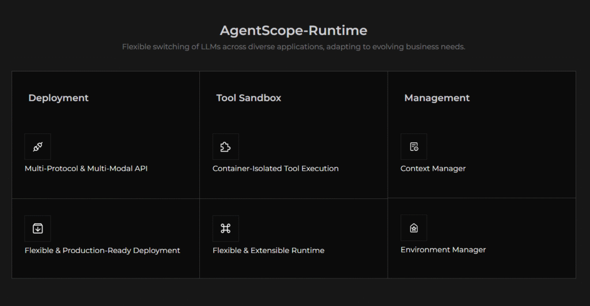Open the Multi-Protocol & Multi-Modal API text

(86, 169)
